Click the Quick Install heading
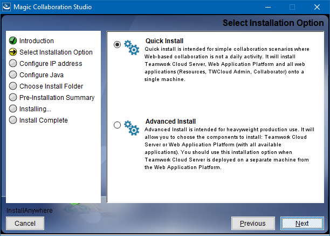The width and height of the screenshot is (330, 236). coord(164,41)
